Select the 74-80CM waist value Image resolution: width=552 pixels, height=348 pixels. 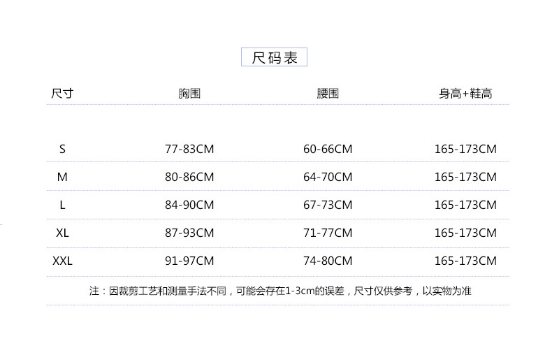coord(328,261)
